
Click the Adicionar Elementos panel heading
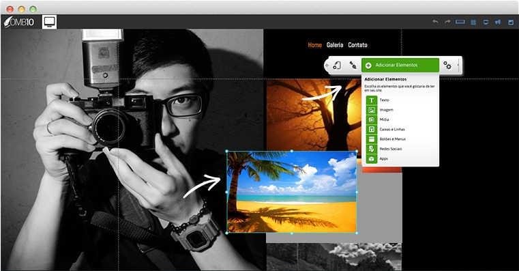(x=385, y=79)
